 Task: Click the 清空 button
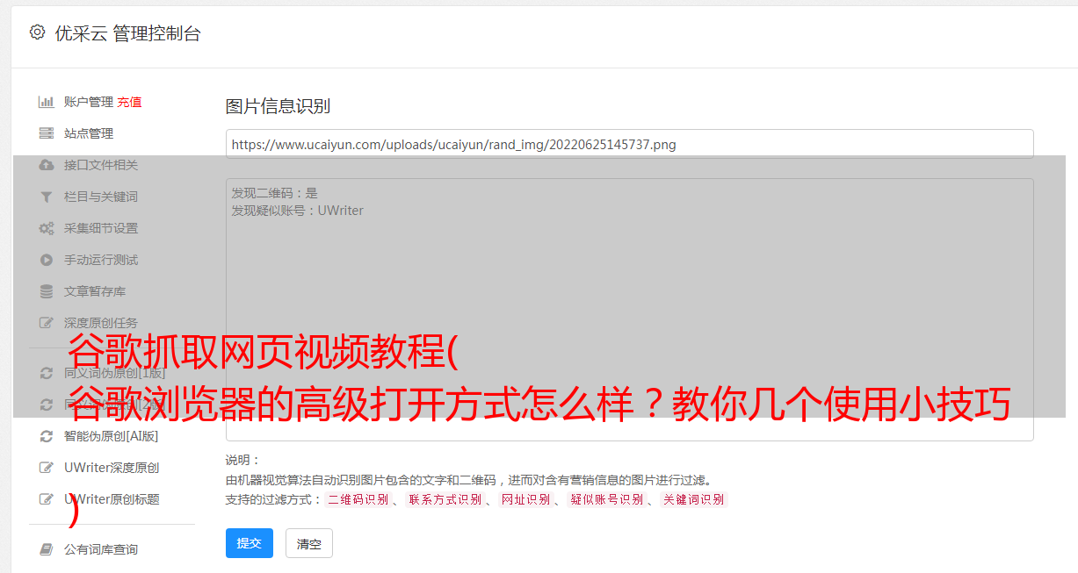[x=309, y=543]
